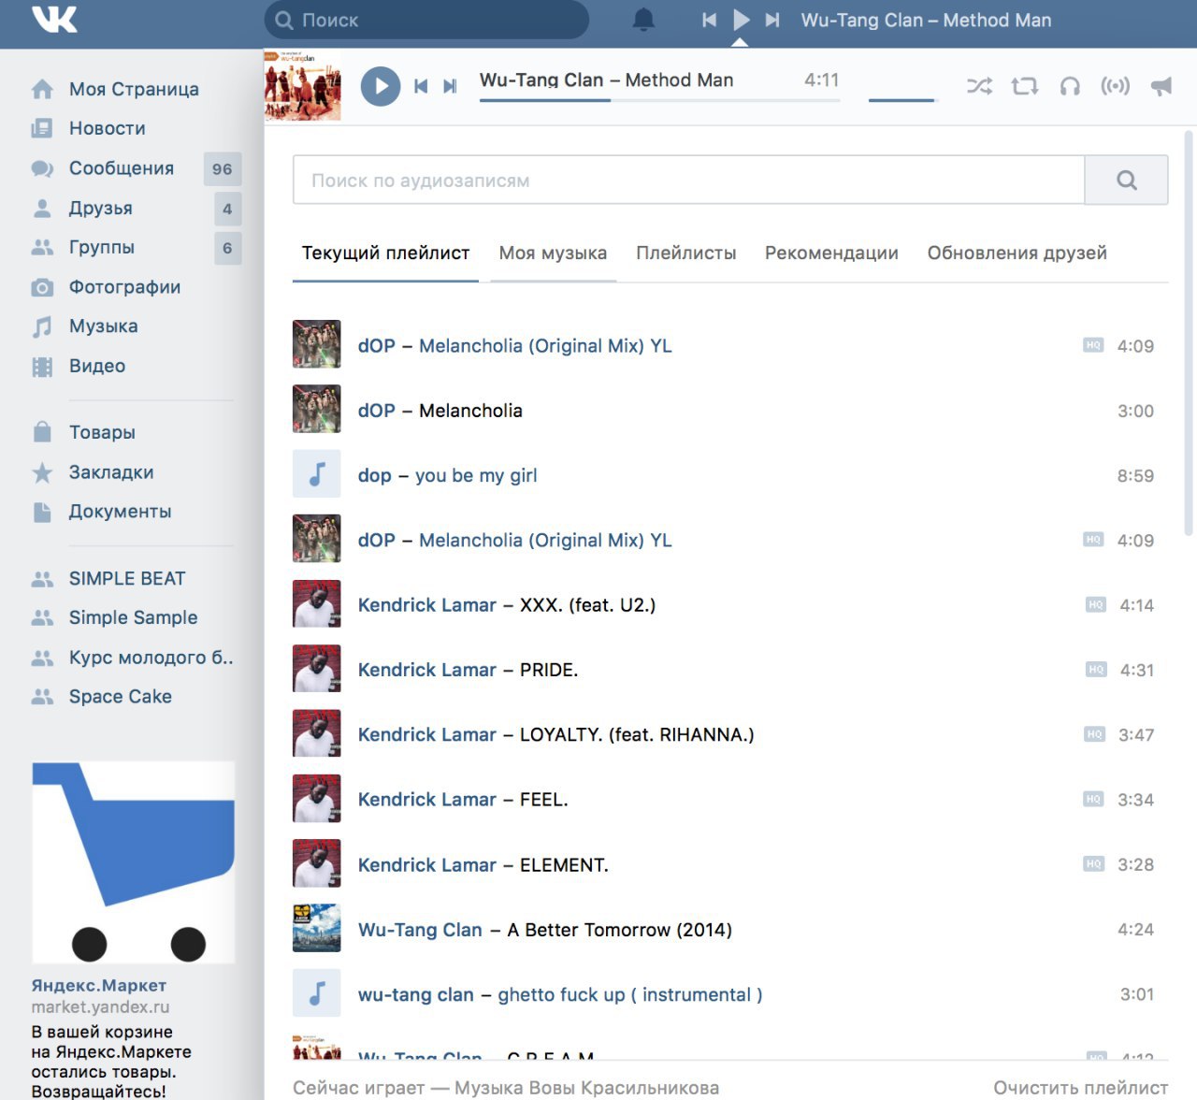Click the headphones icon in player

tap(1070, 86)
